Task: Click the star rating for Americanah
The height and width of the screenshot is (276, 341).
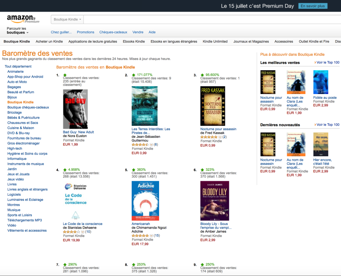Action: coord(140,235)
